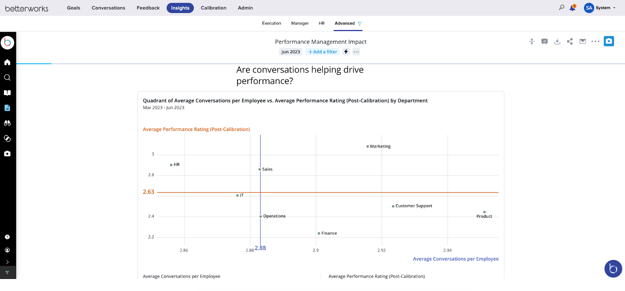Open sidebar camera snapshots icon
This screenshot has width=625, height=291.
point(7,154)
